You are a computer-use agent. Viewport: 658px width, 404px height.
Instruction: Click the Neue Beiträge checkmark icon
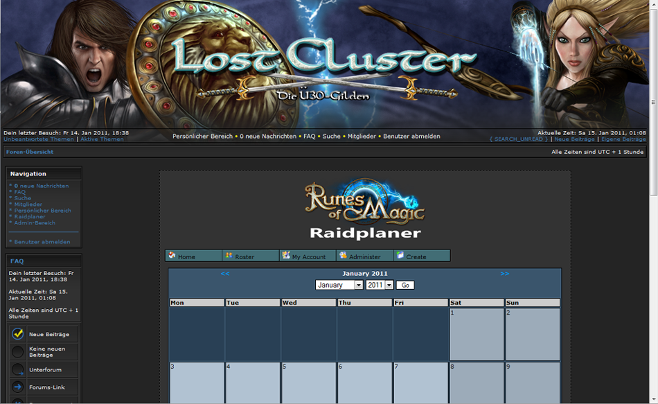coord(17,334)
